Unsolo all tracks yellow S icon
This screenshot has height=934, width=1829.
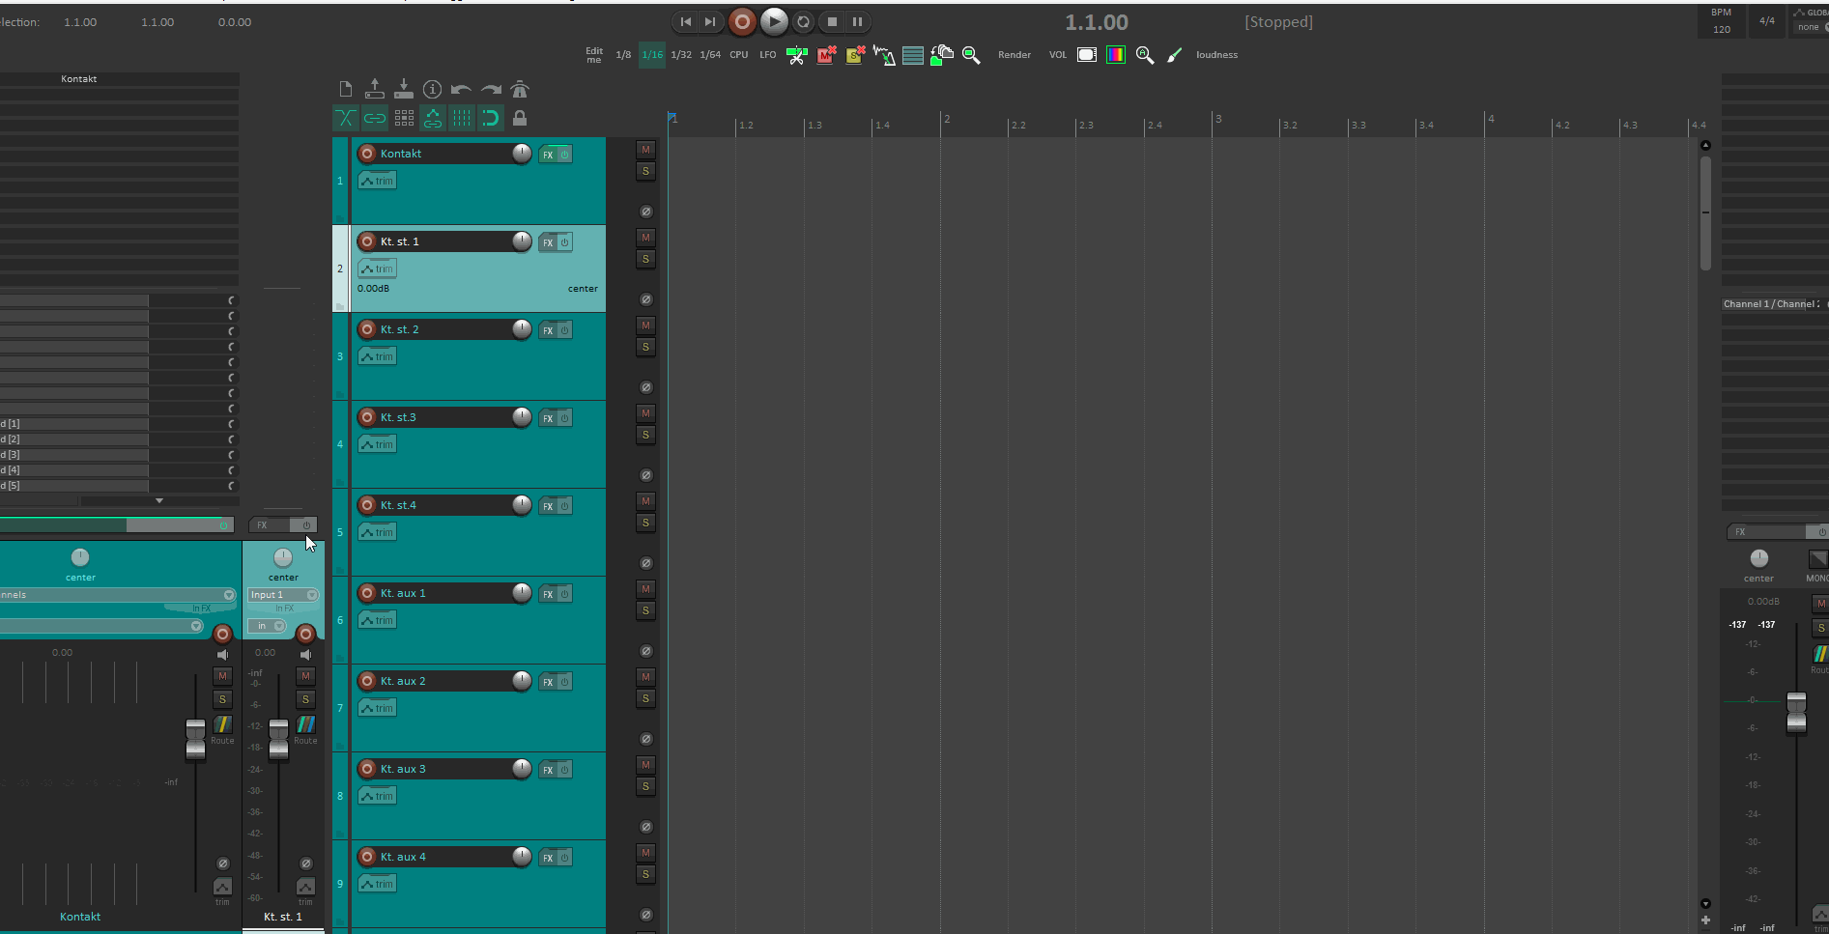pos(855,55)
